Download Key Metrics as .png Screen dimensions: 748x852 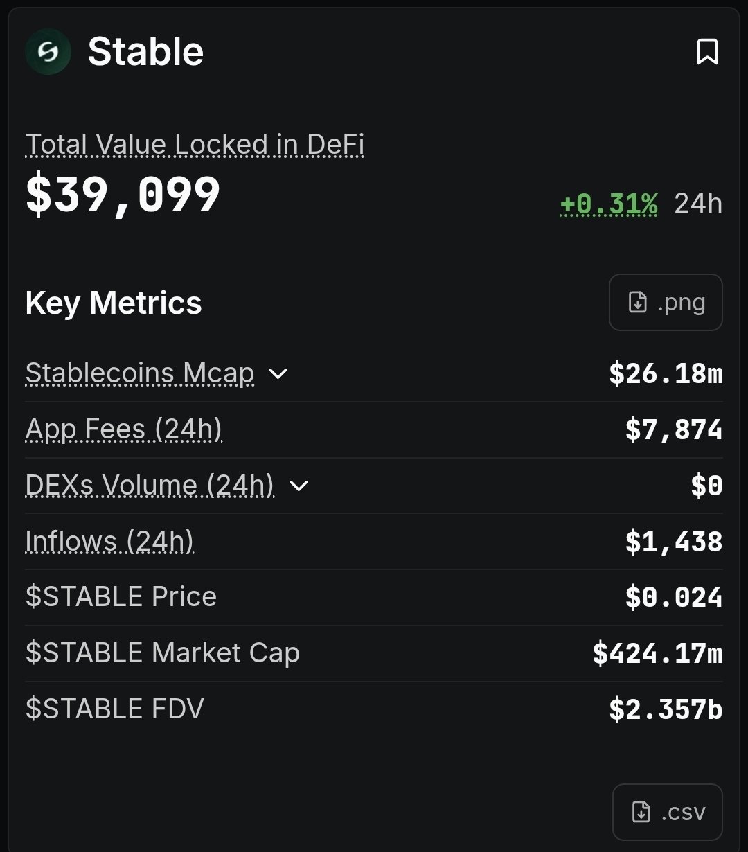click(x=666, y=303)
